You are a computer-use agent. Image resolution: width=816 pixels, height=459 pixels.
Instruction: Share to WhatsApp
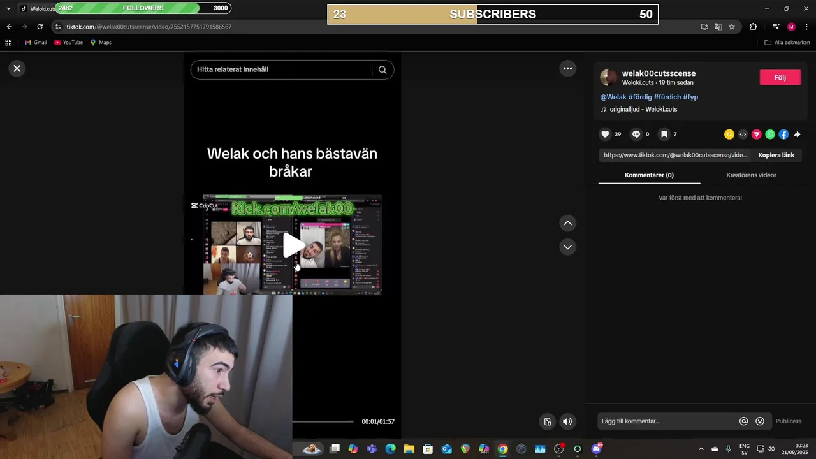pos(770,134)
